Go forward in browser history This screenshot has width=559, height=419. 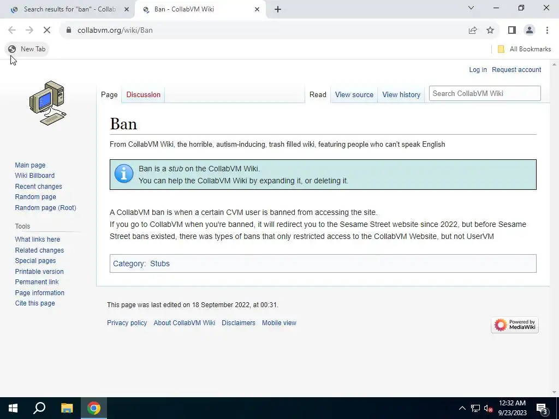tap(29, 31)
